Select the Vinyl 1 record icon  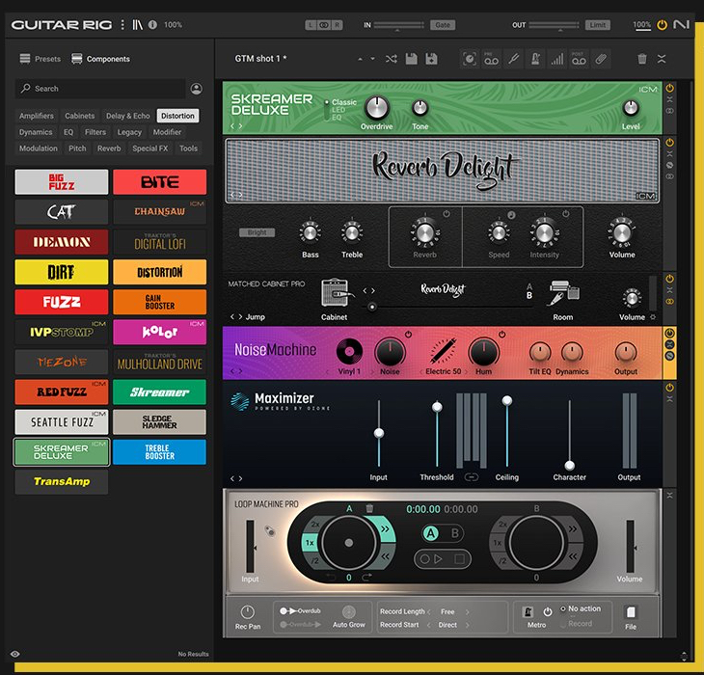point(349,351)
